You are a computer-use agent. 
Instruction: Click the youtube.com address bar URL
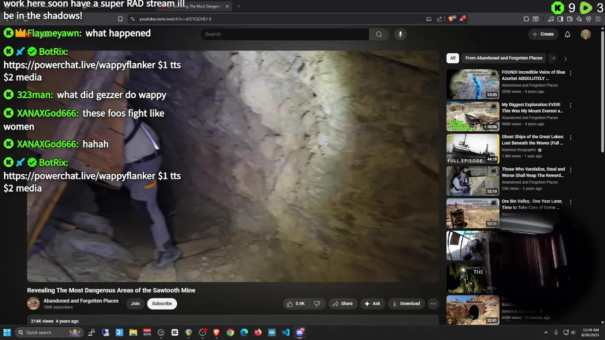point(175,19)
